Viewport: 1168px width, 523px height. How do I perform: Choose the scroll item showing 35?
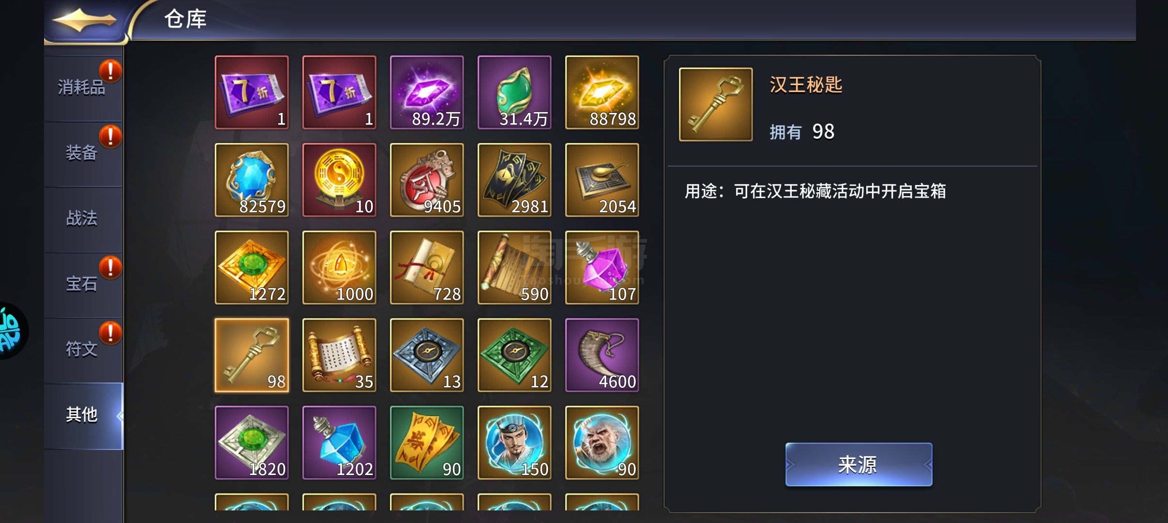coord(339,355)
